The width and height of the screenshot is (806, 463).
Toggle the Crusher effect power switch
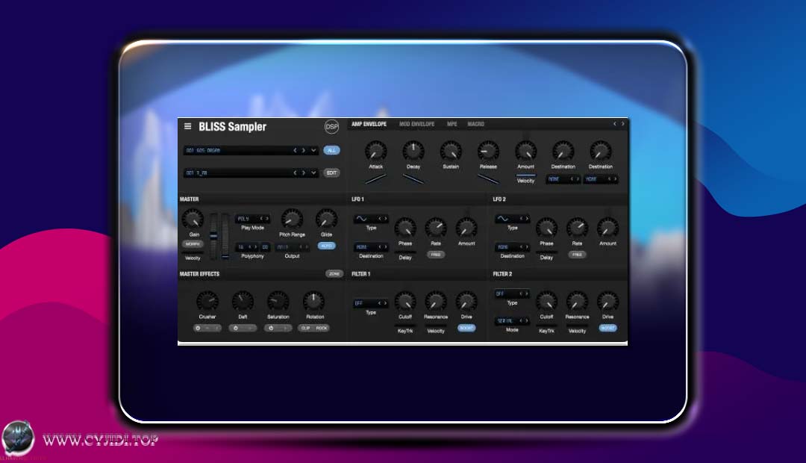[198, 328]
